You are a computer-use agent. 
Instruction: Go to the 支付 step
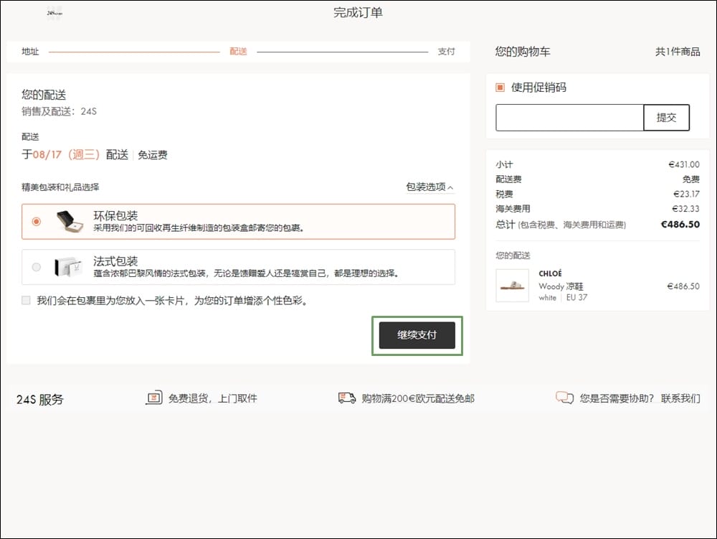click(x=446, y=51)
